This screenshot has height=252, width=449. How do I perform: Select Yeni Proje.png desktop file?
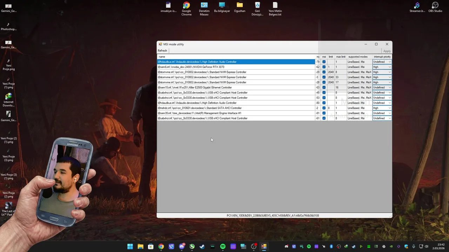(x=8, y=65)
